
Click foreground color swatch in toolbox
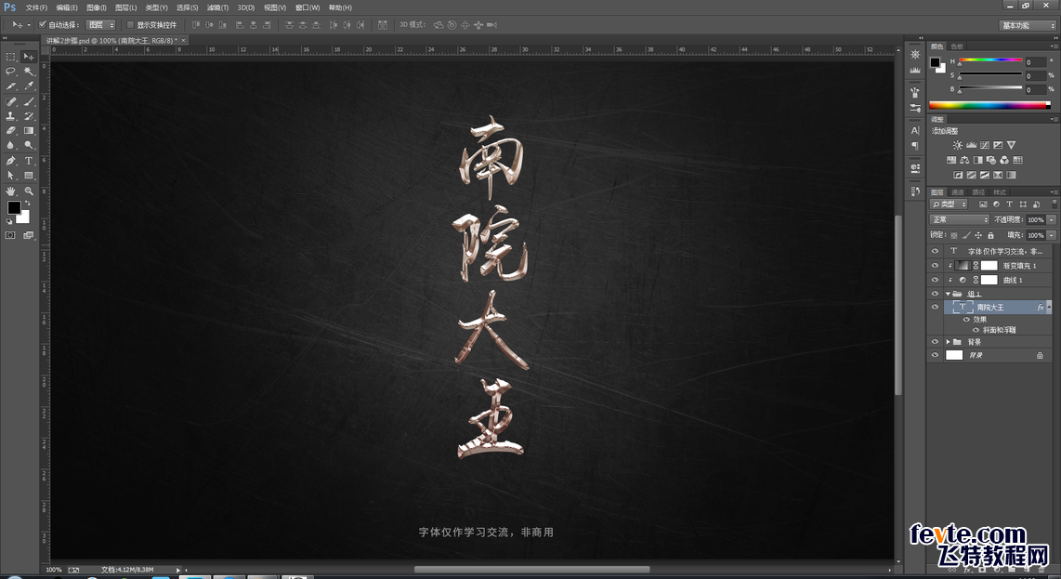[14, 208]
